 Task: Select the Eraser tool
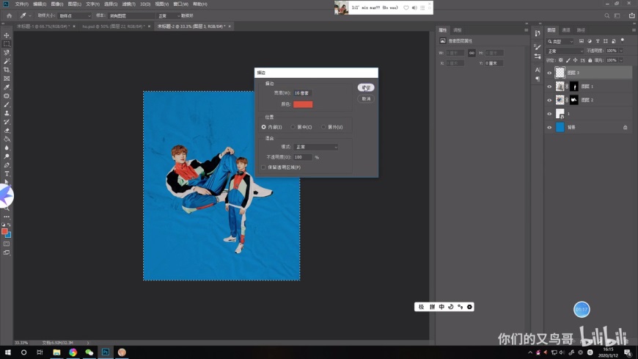pyautogui.click(x=7, y=131)
